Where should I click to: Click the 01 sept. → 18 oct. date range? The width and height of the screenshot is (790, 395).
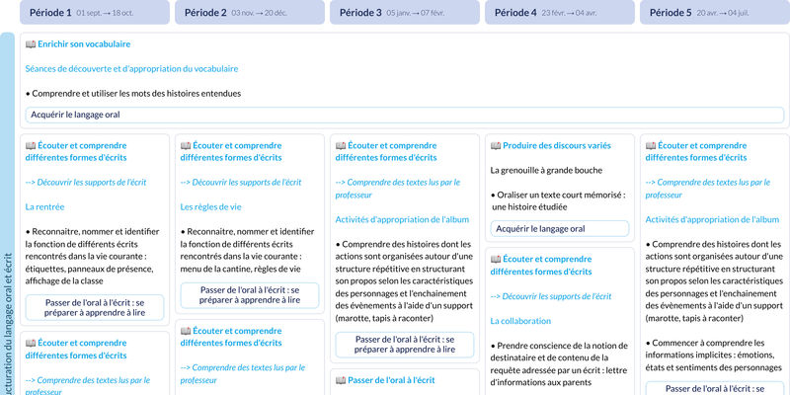point(105,13)
